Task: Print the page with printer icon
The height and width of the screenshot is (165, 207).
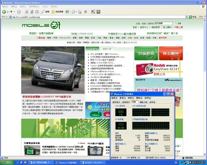Action: pyautogui.click(x=80, y=12)
